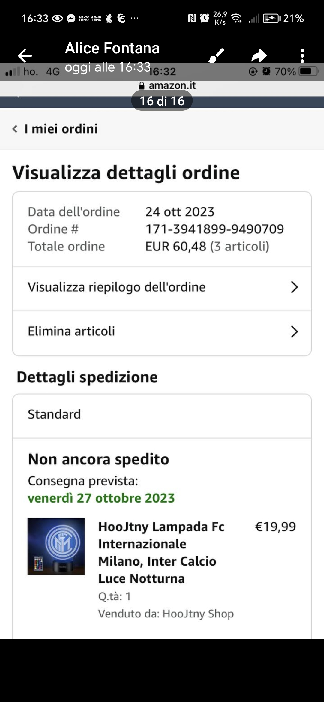The height and width of the screenshot is (702, 324).
Task: Tap the 16 di 16 image counter
Action: pyautogui.click(x=162, y=101)
